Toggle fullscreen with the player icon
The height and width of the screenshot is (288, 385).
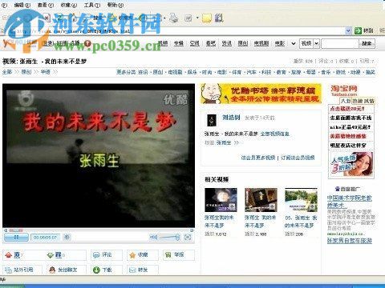tap(188, 237)
